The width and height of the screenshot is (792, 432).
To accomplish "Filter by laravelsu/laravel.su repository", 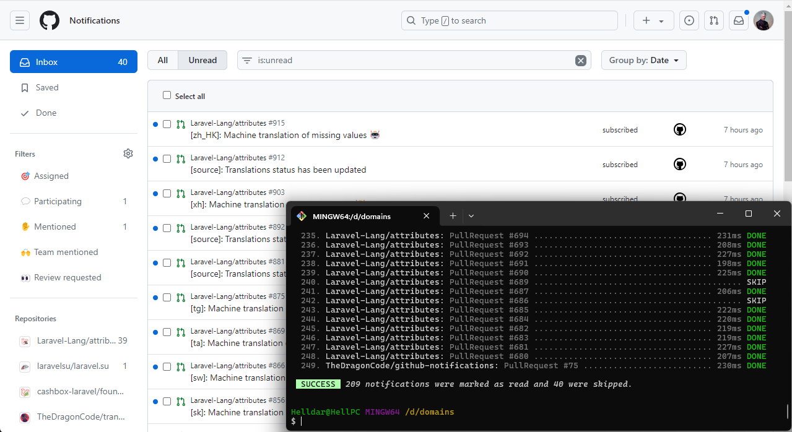I will tap(74, 366).
